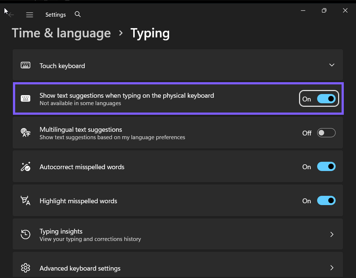
Task: Enable Multilingual text suggestions toggle
Action: (326, 133)
